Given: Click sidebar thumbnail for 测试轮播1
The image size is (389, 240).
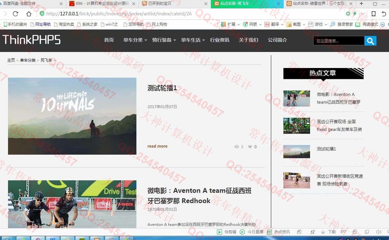Looking at the screenshot, I should tap(297, 151).
